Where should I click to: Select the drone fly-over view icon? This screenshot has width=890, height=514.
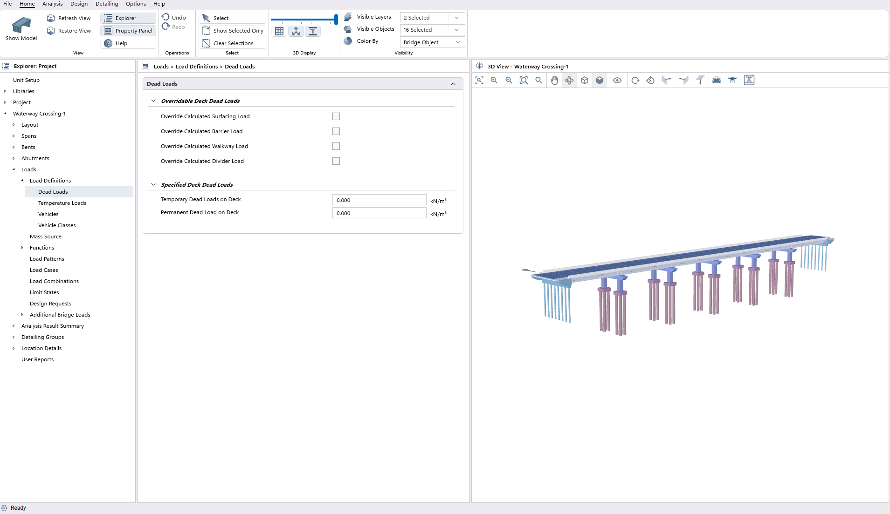[x=732, y=80]
